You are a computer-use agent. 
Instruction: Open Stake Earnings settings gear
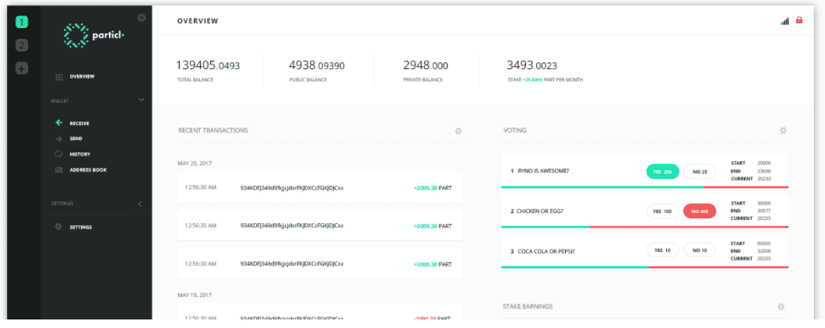click(781, 307)
